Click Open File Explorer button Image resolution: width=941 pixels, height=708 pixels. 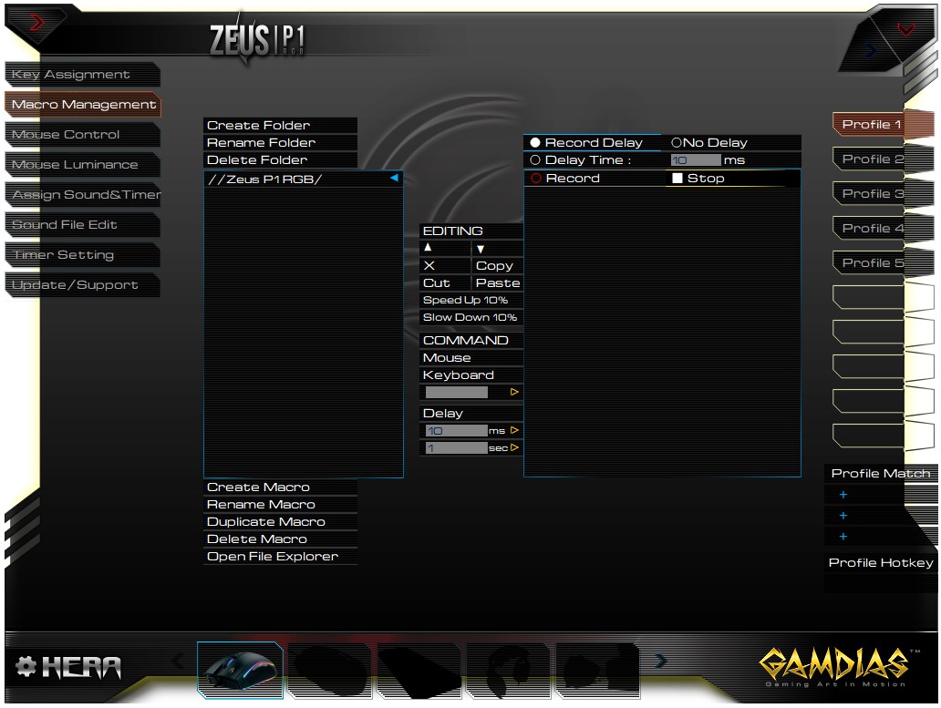pos(280,557)
